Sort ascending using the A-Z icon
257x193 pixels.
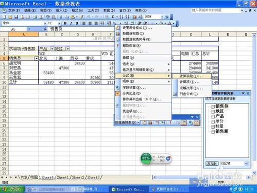coord(122,17)
